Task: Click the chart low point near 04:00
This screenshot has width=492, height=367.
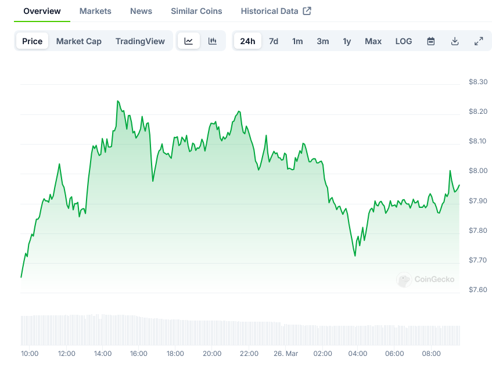Action: [x=355, y=256]
